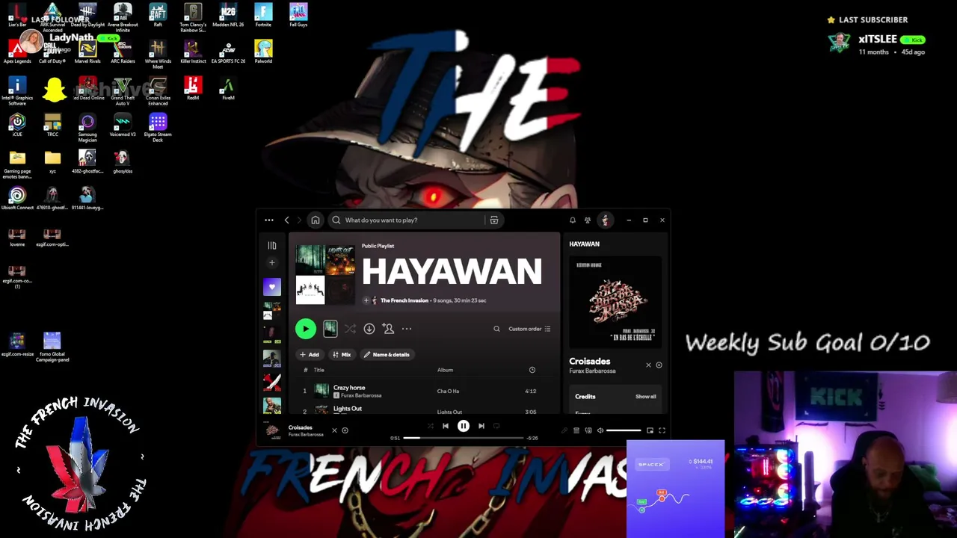Open Elgato Stream Deck shortcut
The image size is (957, 538).
coord(158,127)
